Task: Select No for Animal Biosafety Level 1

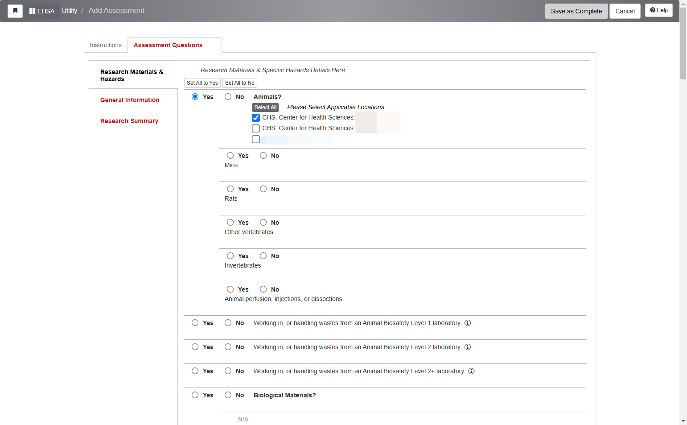Action: pyautogui.click(x=228, y=323)
